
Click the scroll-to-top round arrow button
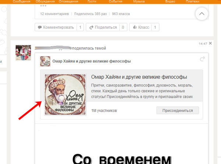[x=201, y=15]
